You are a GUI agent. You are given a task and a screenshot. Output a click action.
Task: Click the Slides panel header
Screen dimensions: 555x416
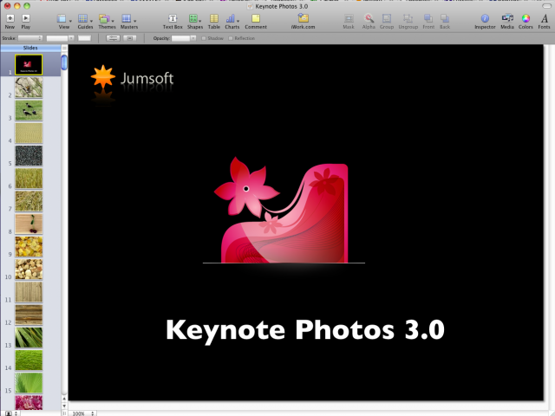coord(30,48)
